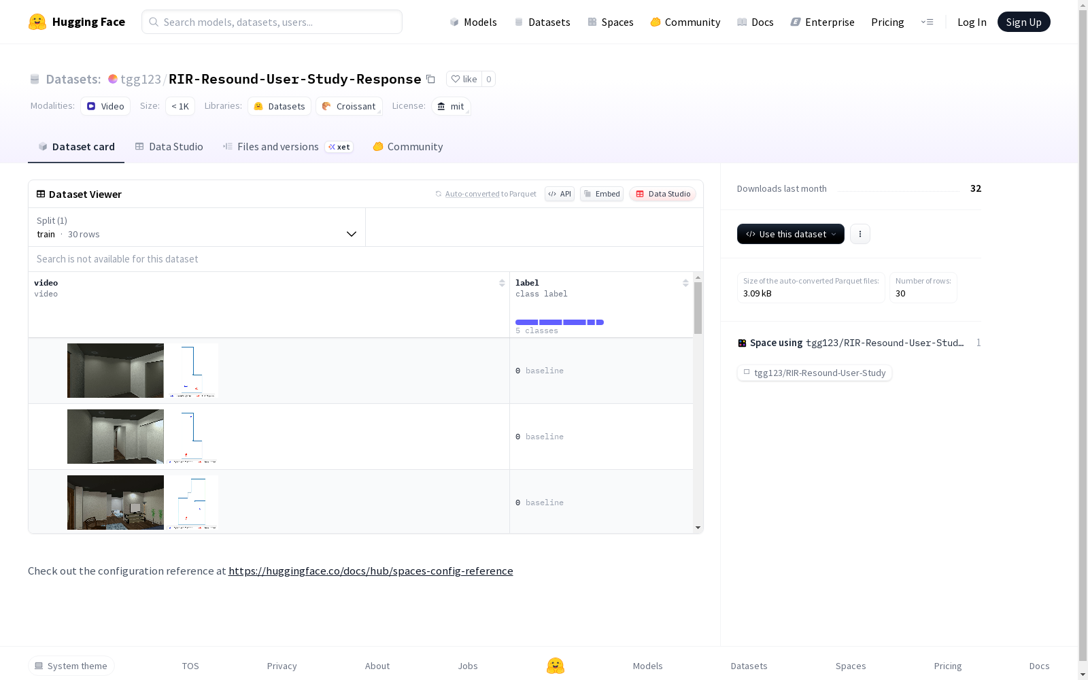Open Enterprise in the top navigation
Image resolution: width=1088 pixels, height=680 pixels.
[x=823, y=22]
